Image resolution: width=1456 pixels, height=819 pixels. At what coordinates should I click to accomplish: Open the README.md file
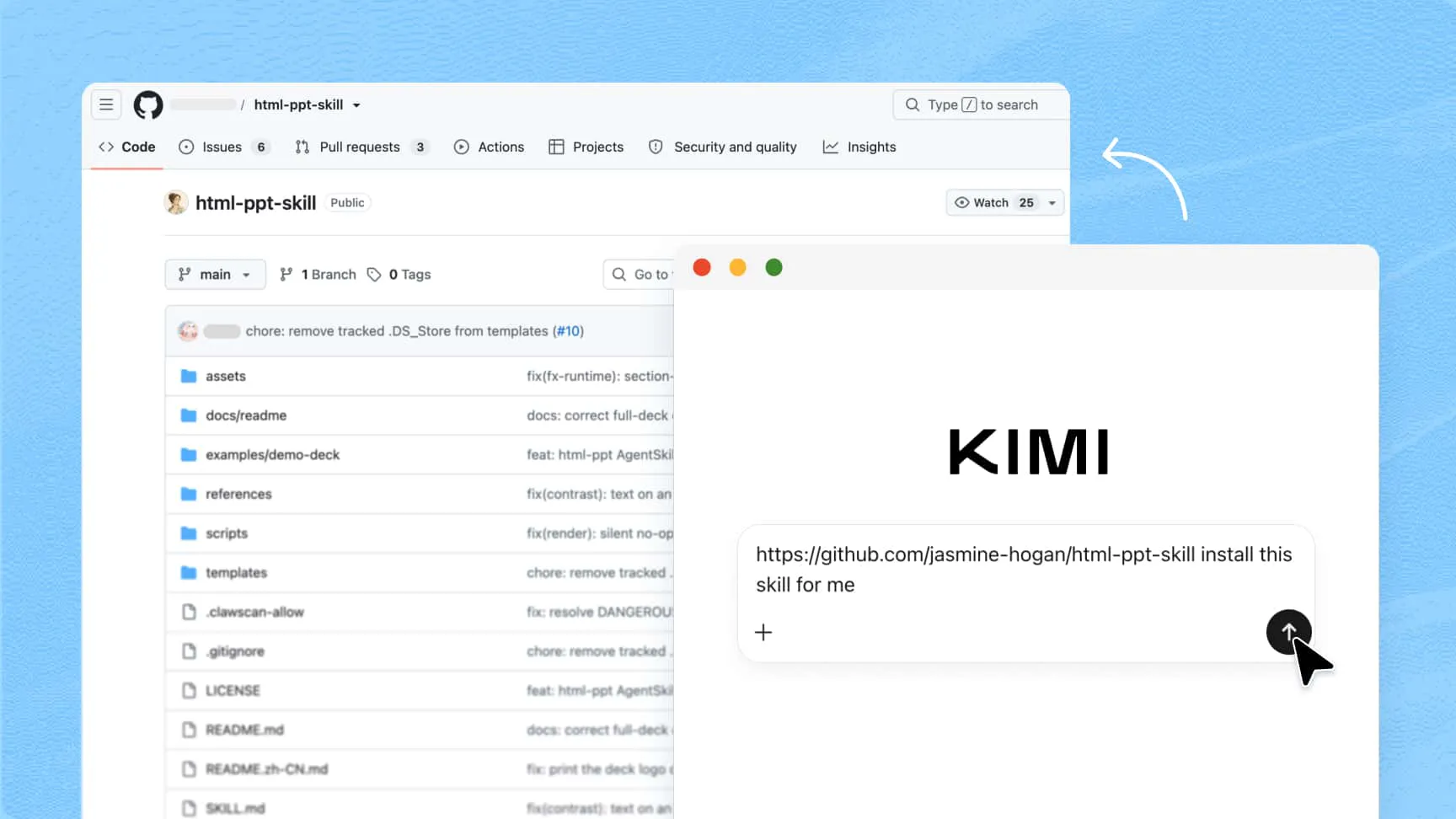244,730
